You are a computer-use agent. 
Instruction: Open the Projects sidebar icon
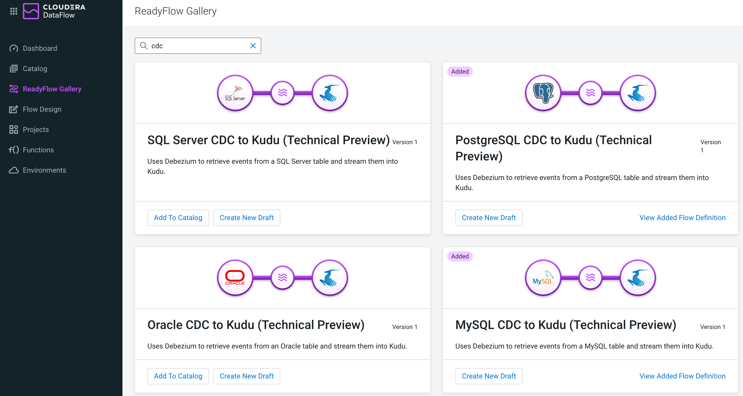tap(13, 129)
